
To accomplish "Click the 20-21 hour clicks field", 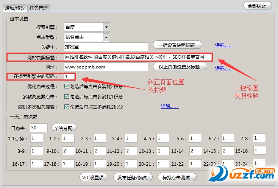I will click(x=163, y=163).
